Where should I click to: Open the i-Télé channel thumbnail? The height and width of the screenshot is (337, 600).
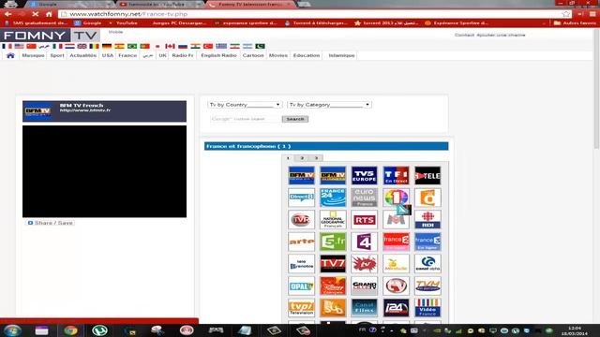pyautogui.click(x=427, y=175)
